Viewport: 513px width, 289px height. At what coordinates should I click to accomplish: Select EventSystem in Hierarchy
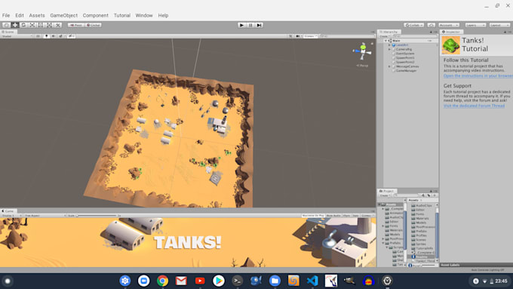pos(405,54)
